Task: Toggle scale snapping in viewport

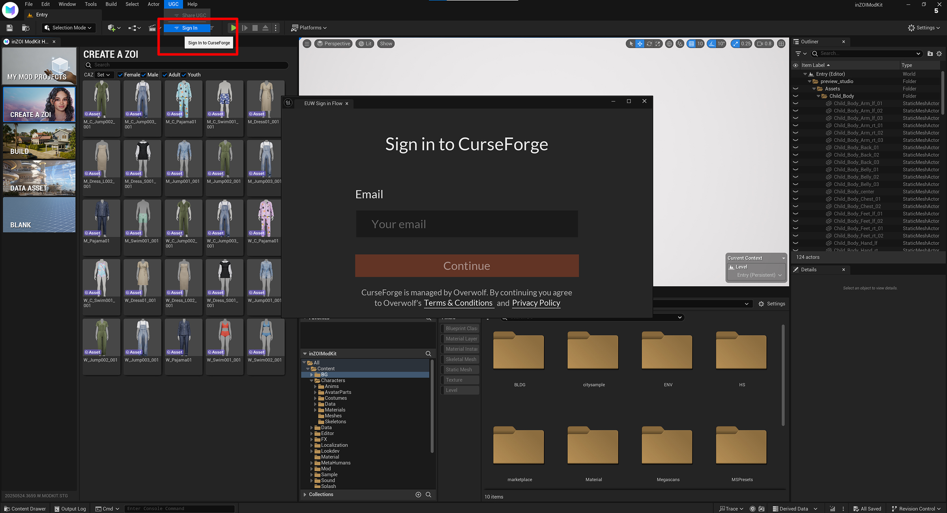Action: (735, 44)
